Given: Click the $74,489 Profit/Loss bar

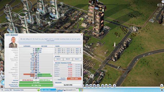Looking at the screenshot, I should 36,82.
